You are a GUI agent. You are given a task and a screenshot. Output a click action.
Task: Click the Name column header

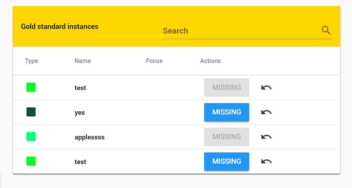point(83,61)
